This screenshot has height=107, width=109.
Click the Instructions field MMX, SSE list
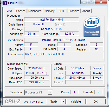click(x=64, y=55)
